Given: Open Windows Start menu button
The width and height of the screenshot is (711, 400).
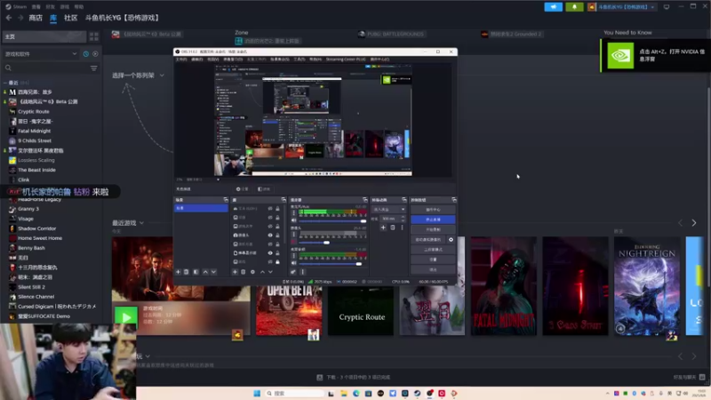Looking at the screenshot, I should pyautogui.click(x=257, y=393).
